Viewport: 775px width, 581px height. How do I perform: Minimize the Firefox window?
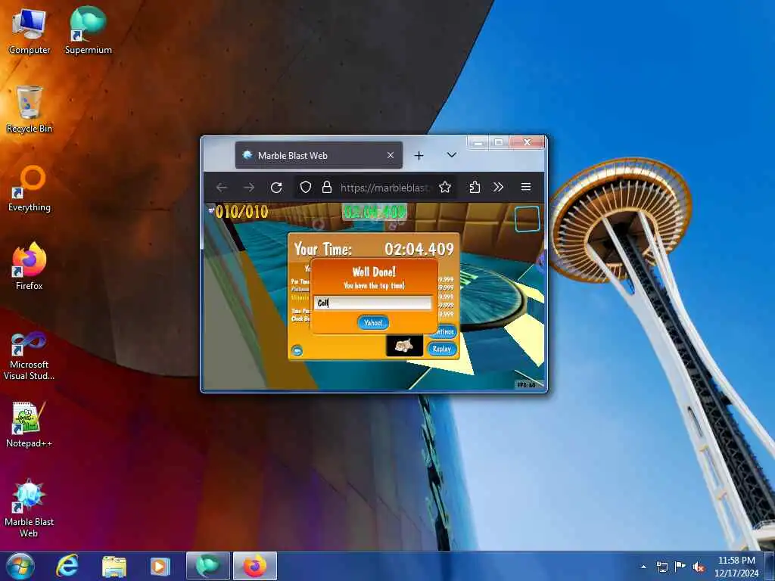pyautogui.click(x=478, y=143)
